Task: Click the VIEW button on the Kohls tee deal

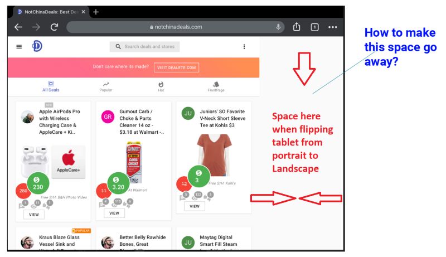Action: [x=195, y=206]
